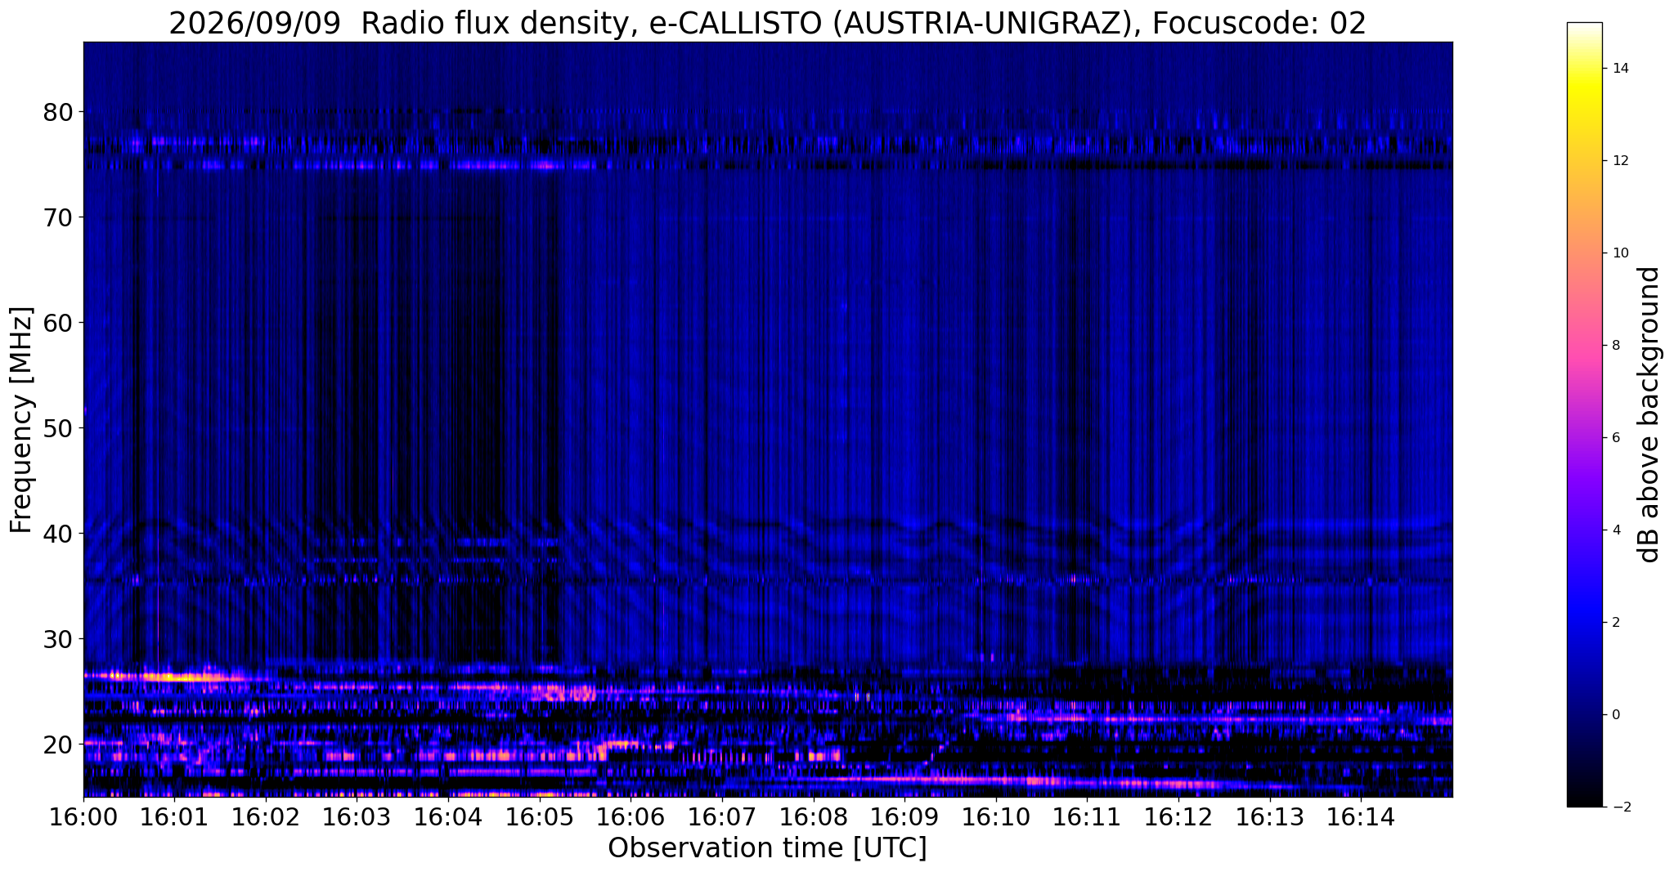Click the 16:14 time axis label
This screenshot has height=872, width=1674.
pos(1361,816)
